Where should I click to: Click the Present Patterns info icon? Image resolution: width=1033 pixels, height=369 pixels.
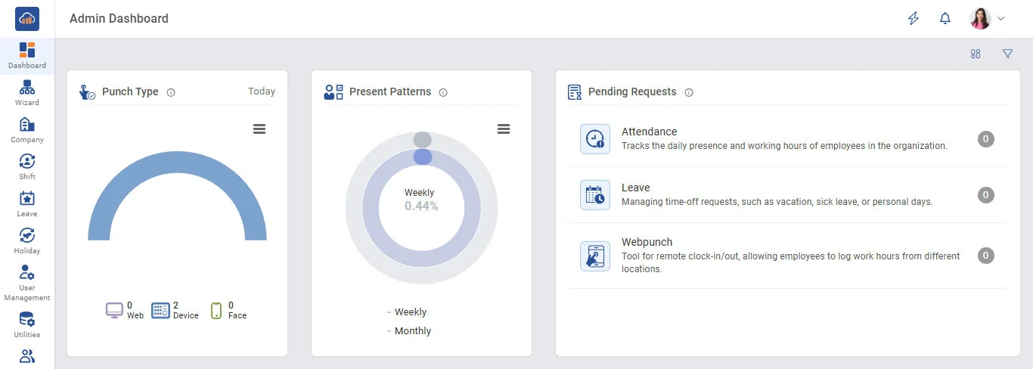coord(443,92)
